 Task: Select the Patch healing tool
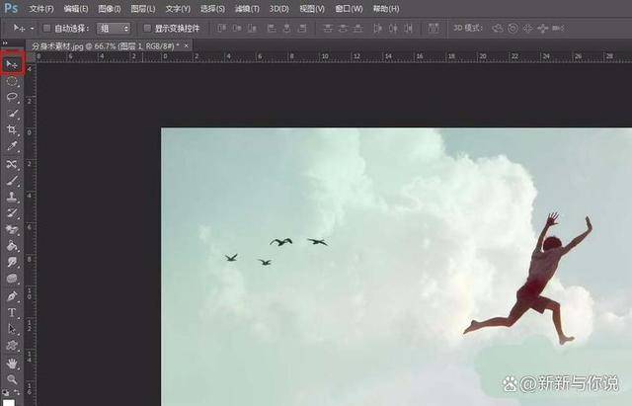[x=12, y=164]
